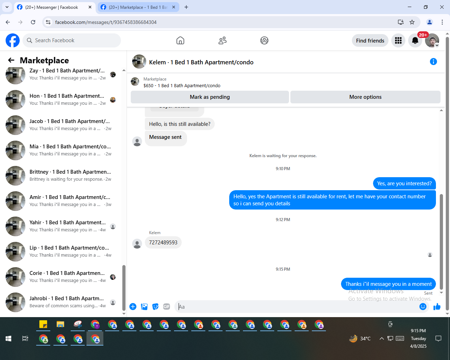Open the tab search dropdown arrow
The height and width of the screenshot is (360, 450).
click(7, 7)
